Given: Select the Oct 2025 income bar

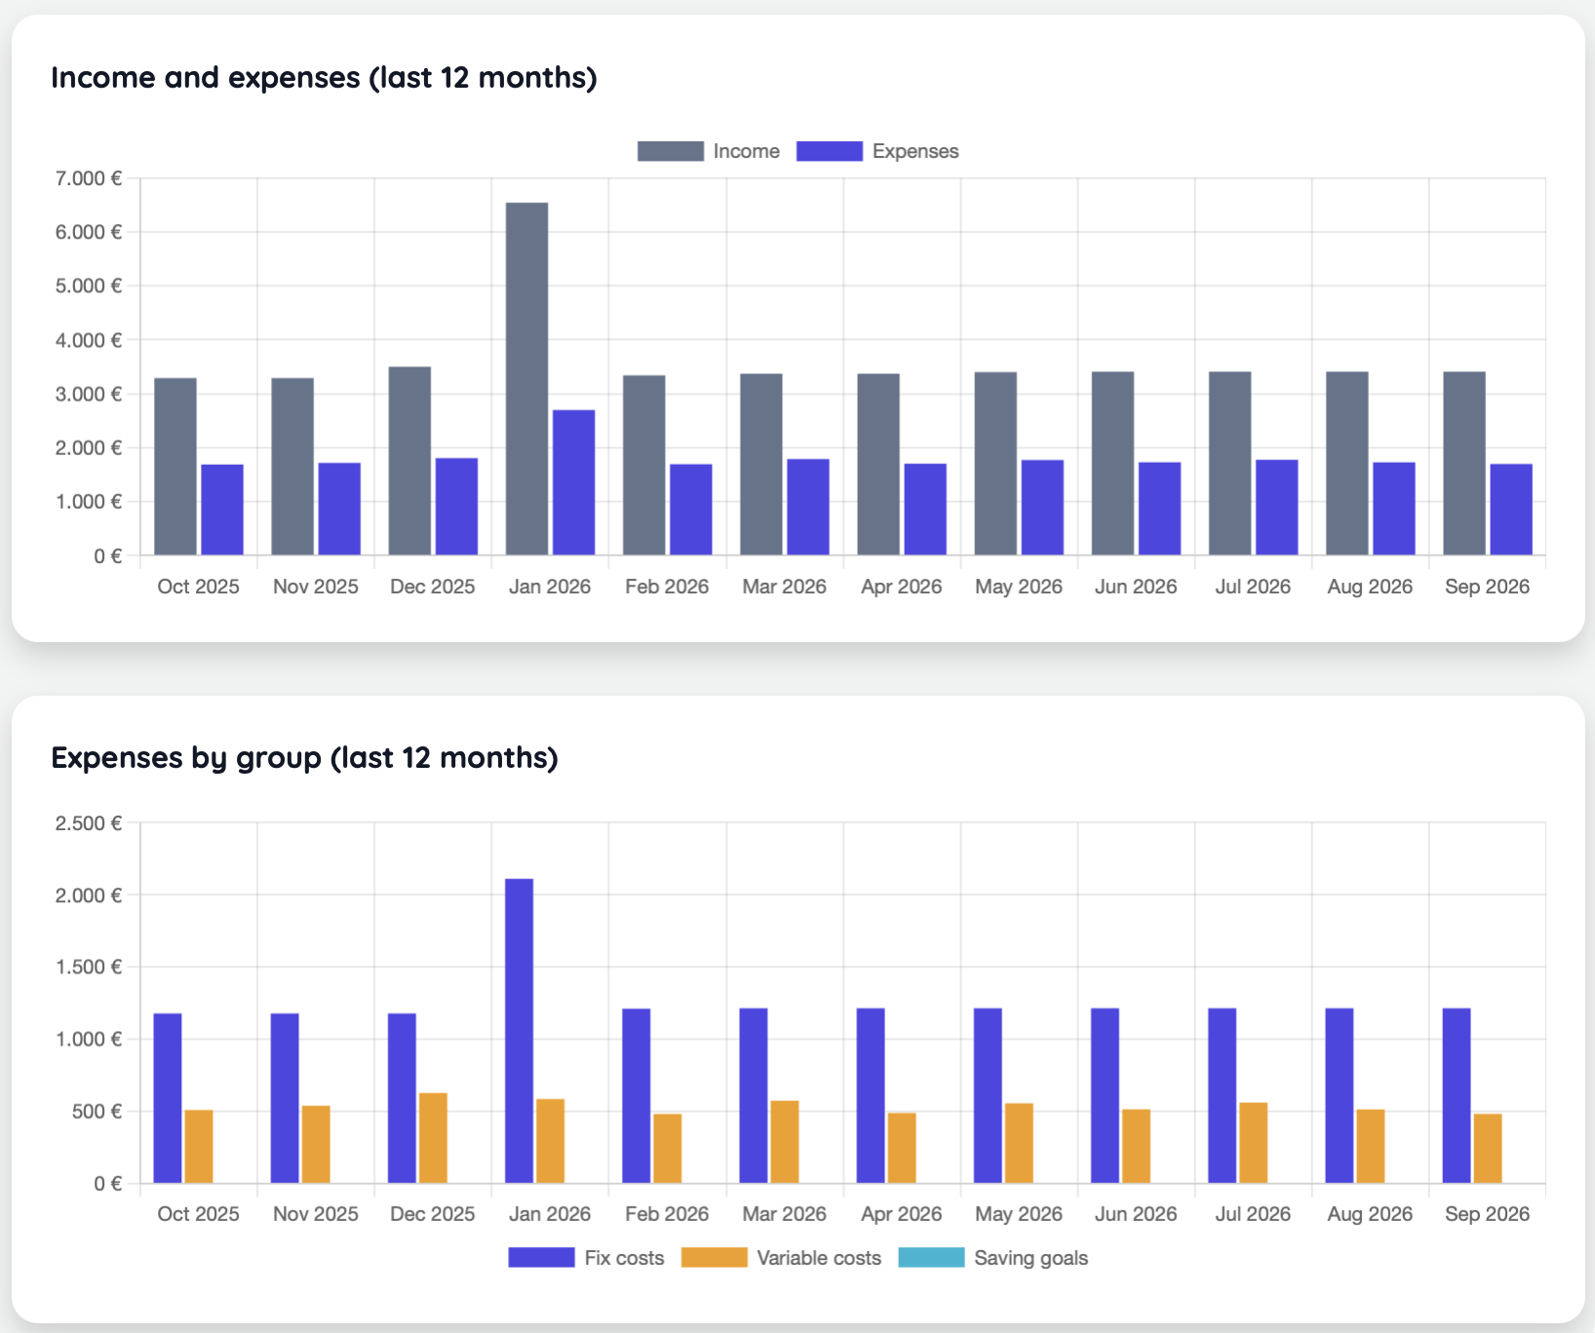Looking at the screenshot, I should point(175,467).
